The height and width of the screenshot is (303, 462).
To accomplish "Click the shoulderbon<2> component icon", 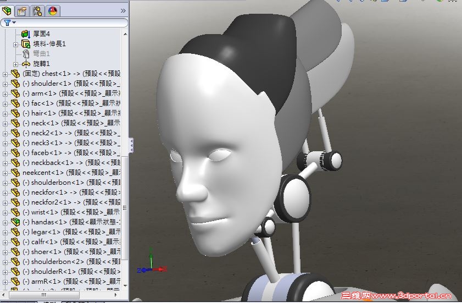I will [x=15, y=262].
